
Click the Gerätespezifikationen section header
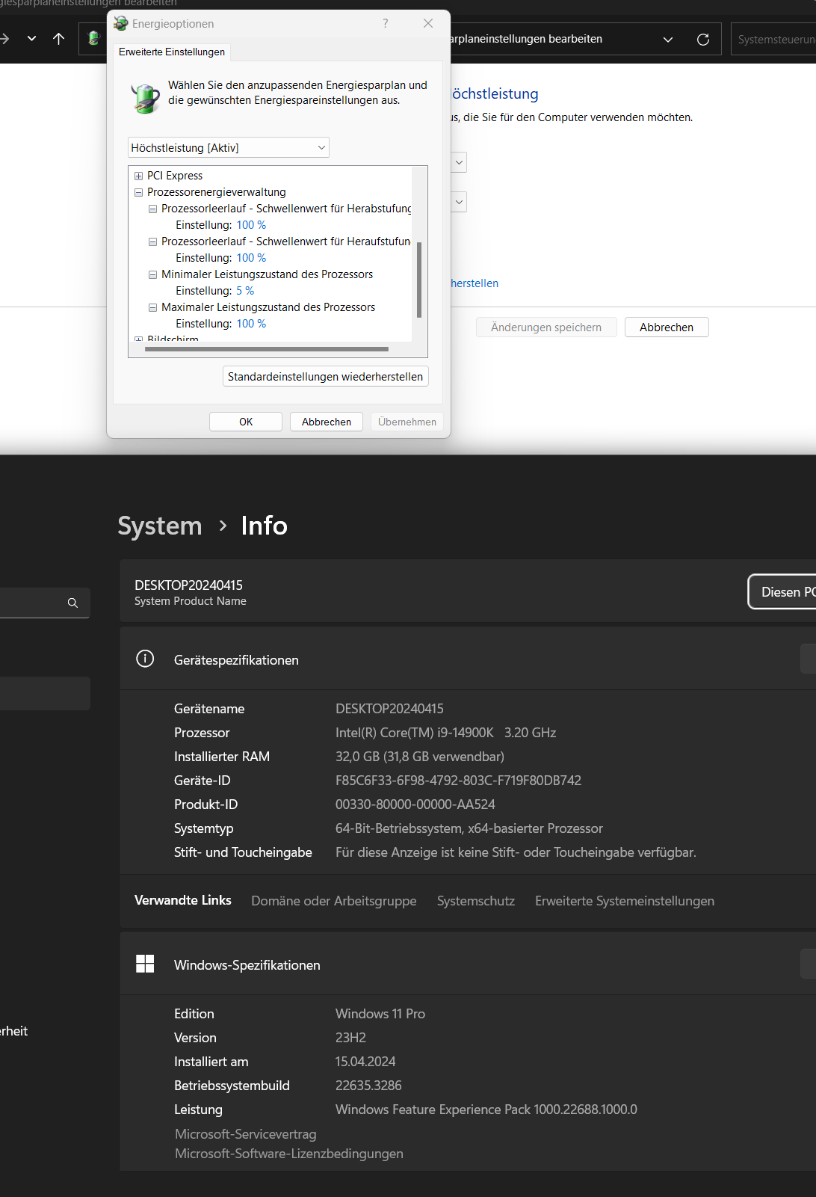click(468, 659)
